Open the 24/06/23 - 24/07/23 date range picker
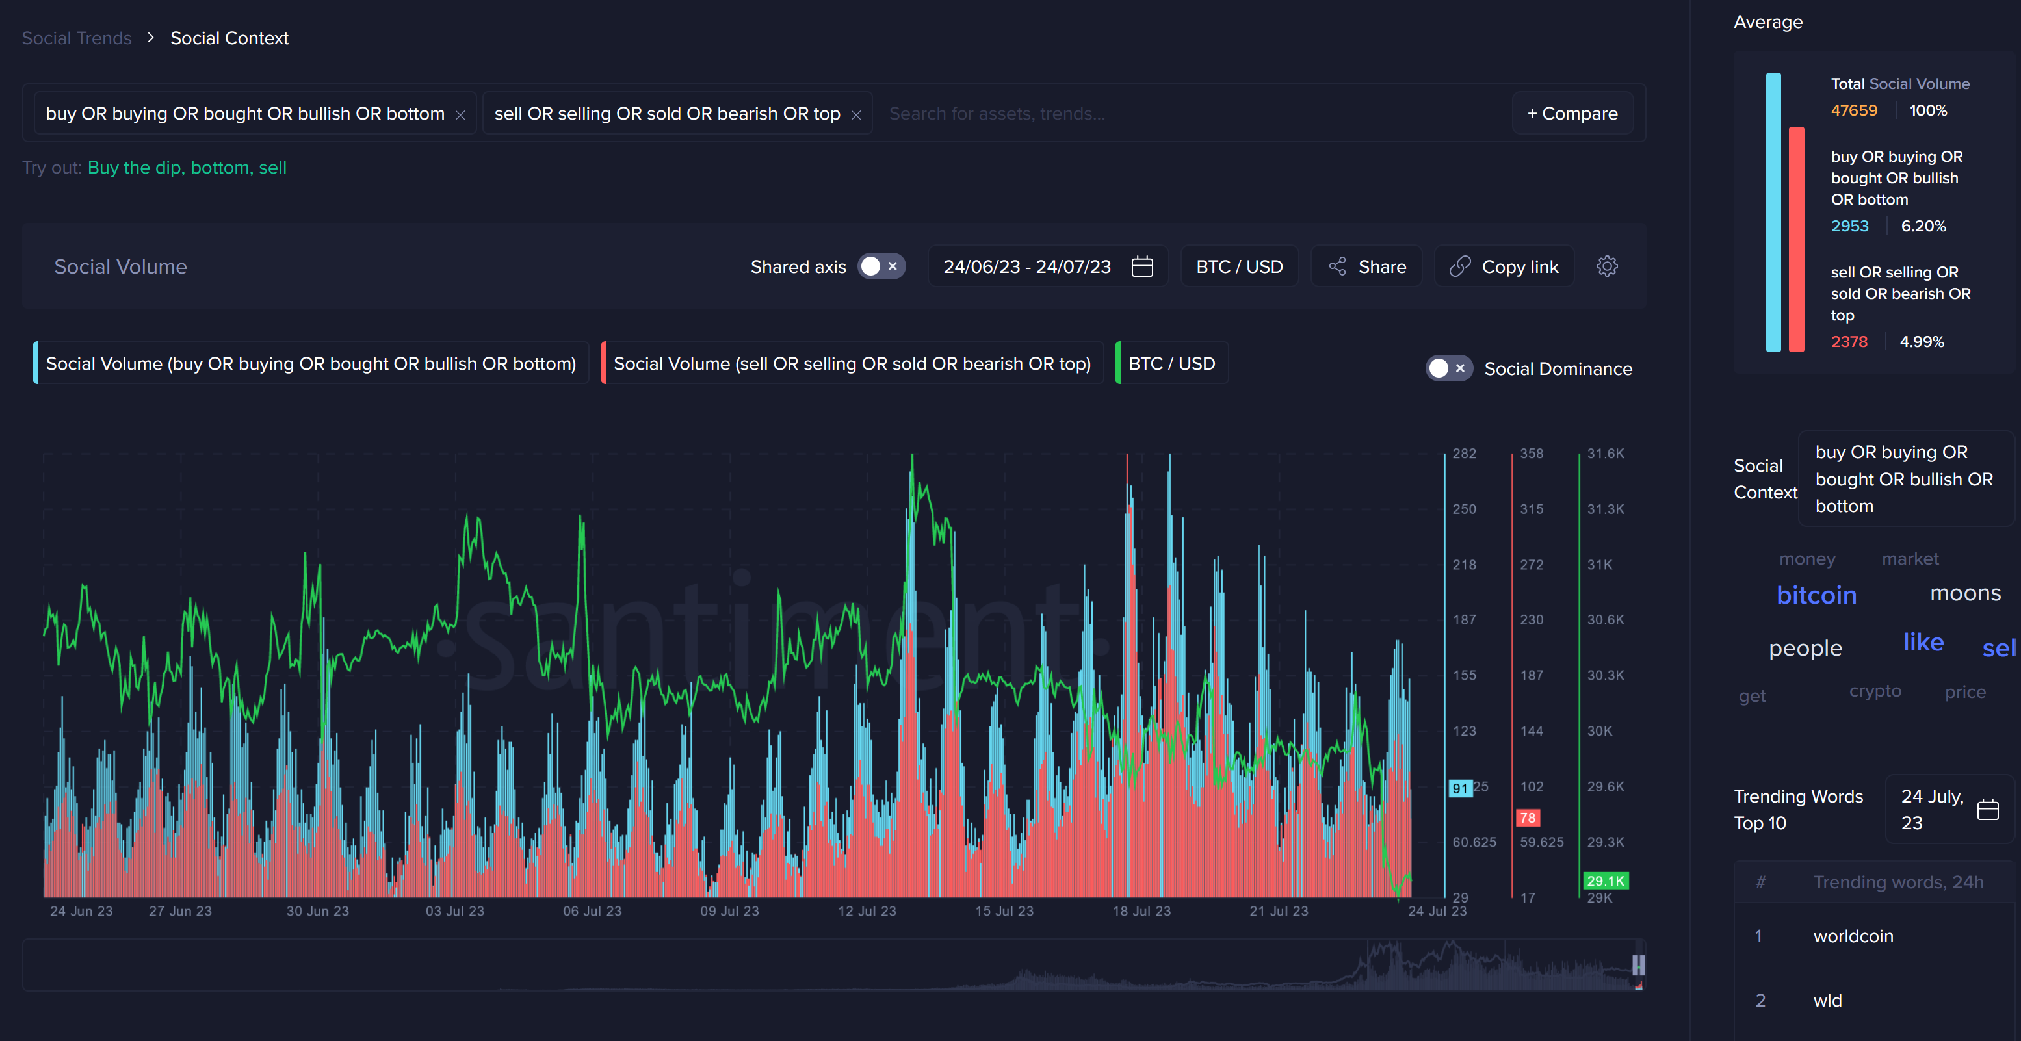 pos(1027,266)
